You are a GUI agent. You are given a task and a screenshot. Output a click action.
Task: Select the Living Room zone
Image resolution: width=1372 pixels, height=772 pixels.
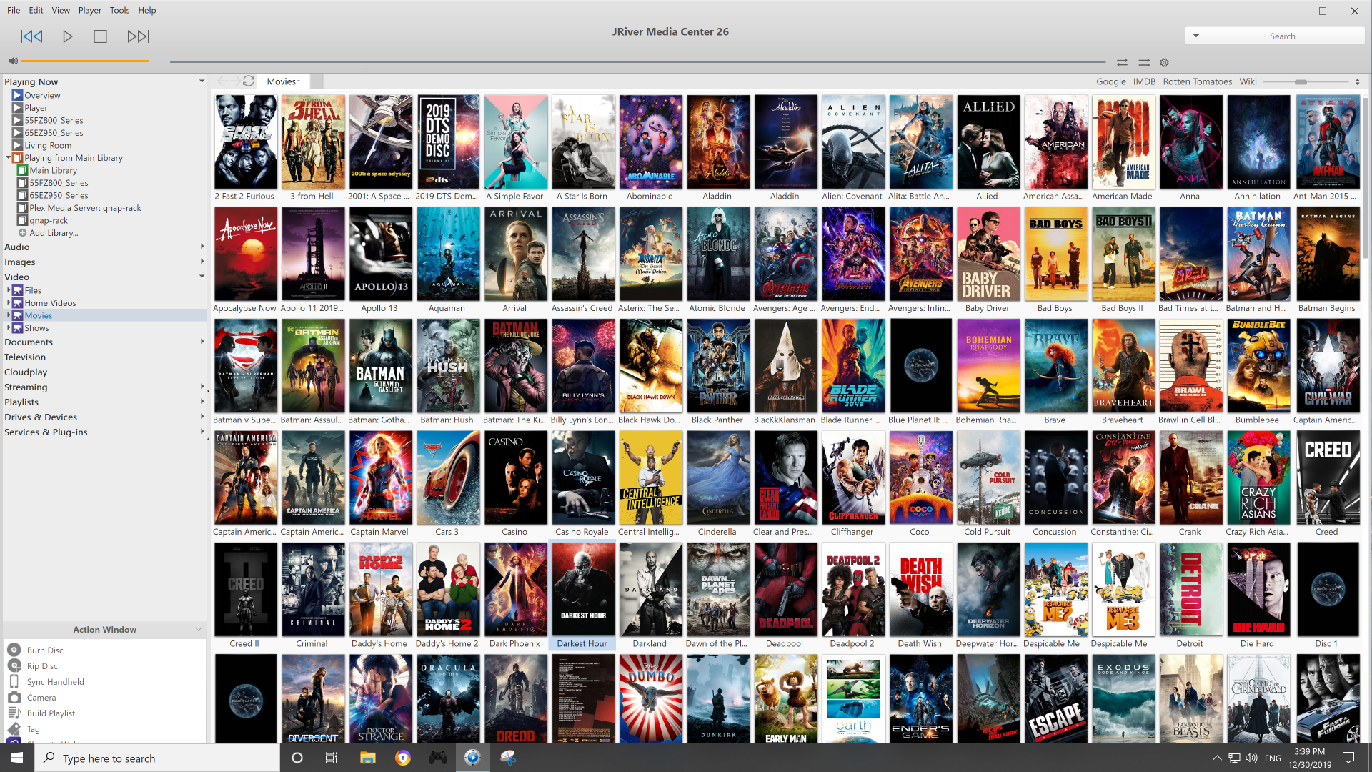pos(48,145)
